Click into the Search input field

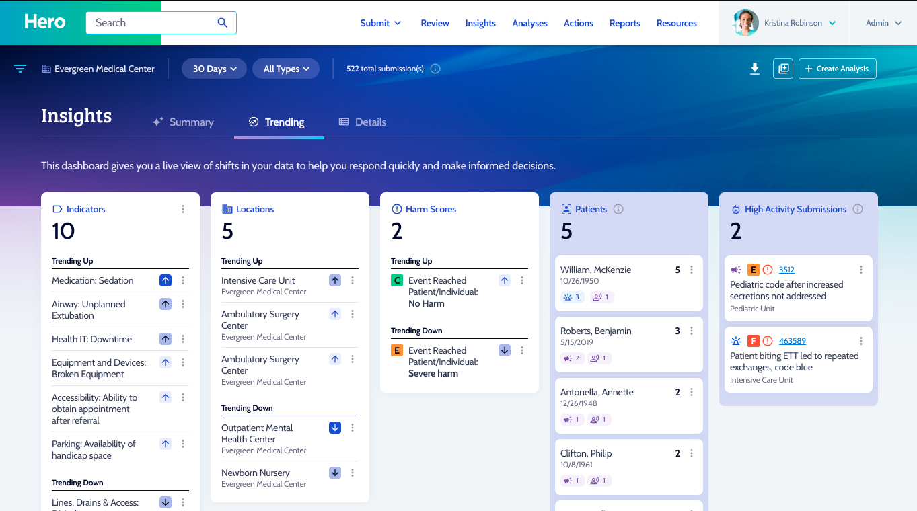click(x=151, y=23)
